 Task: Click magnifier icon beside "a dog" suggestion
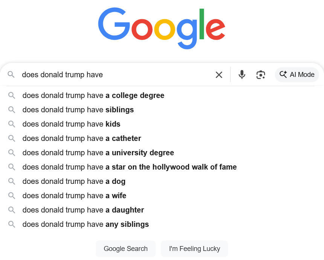coord(12,181)
